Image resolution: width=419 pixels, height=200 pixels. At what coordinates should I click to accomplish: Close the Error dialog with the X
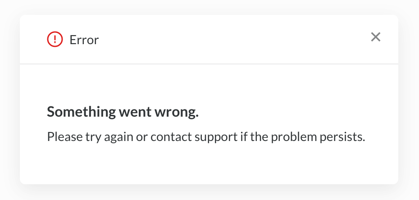[376, 37]
